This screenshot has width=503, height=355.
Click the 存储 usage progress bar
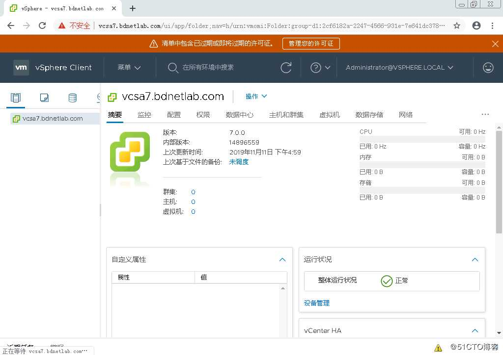(x=422, y=190)
